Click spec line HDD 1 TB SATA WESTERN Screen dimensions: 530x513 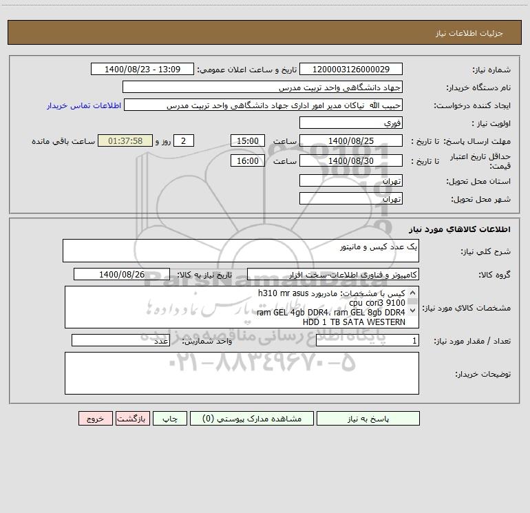pos(354,322)
